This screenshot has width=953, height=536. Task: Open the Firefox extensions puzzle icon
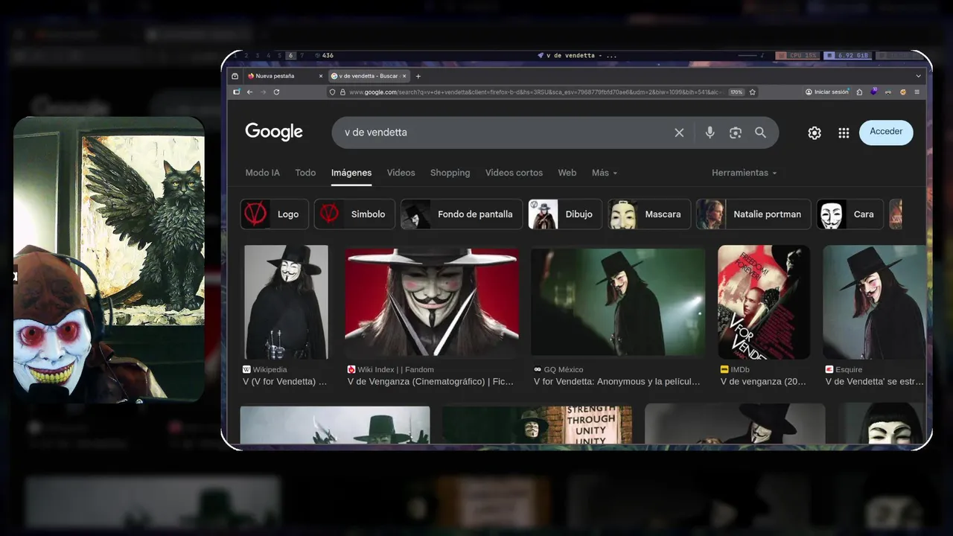click(x=859, y=92)
